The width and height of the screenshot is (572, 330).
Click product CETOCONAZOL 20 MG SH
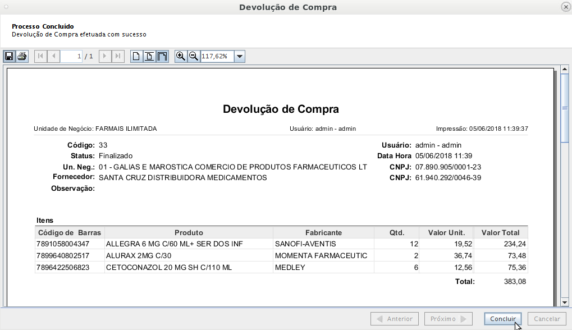[169, 267]
